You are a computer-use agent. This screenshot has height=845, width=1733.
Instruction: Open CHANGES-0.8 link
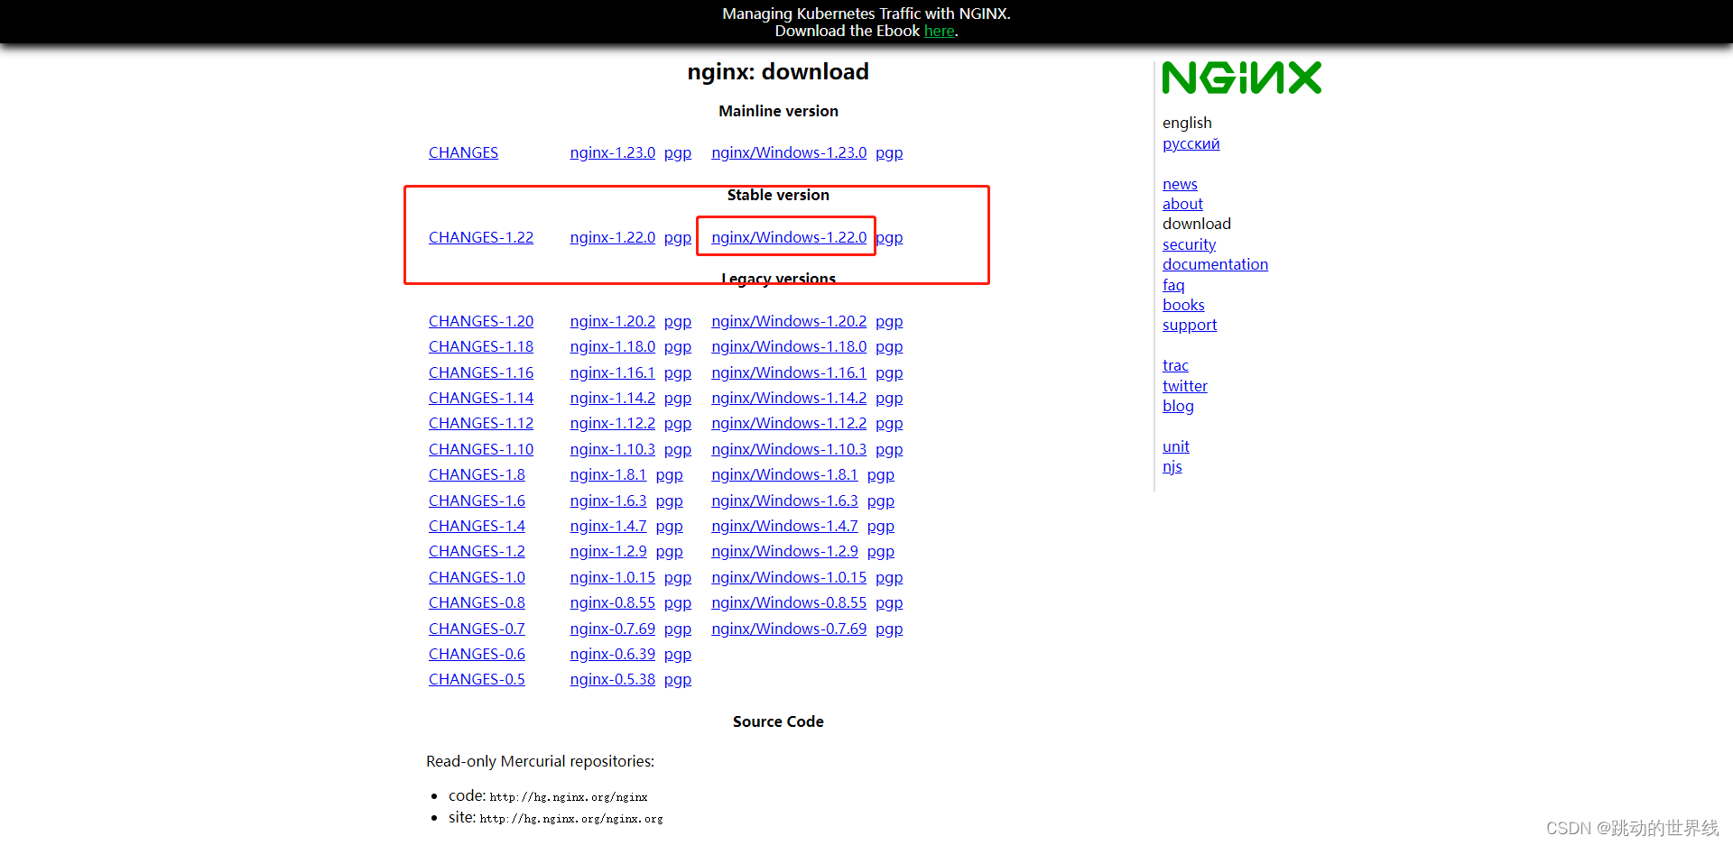pyautogui.click(x=477, y=602)
